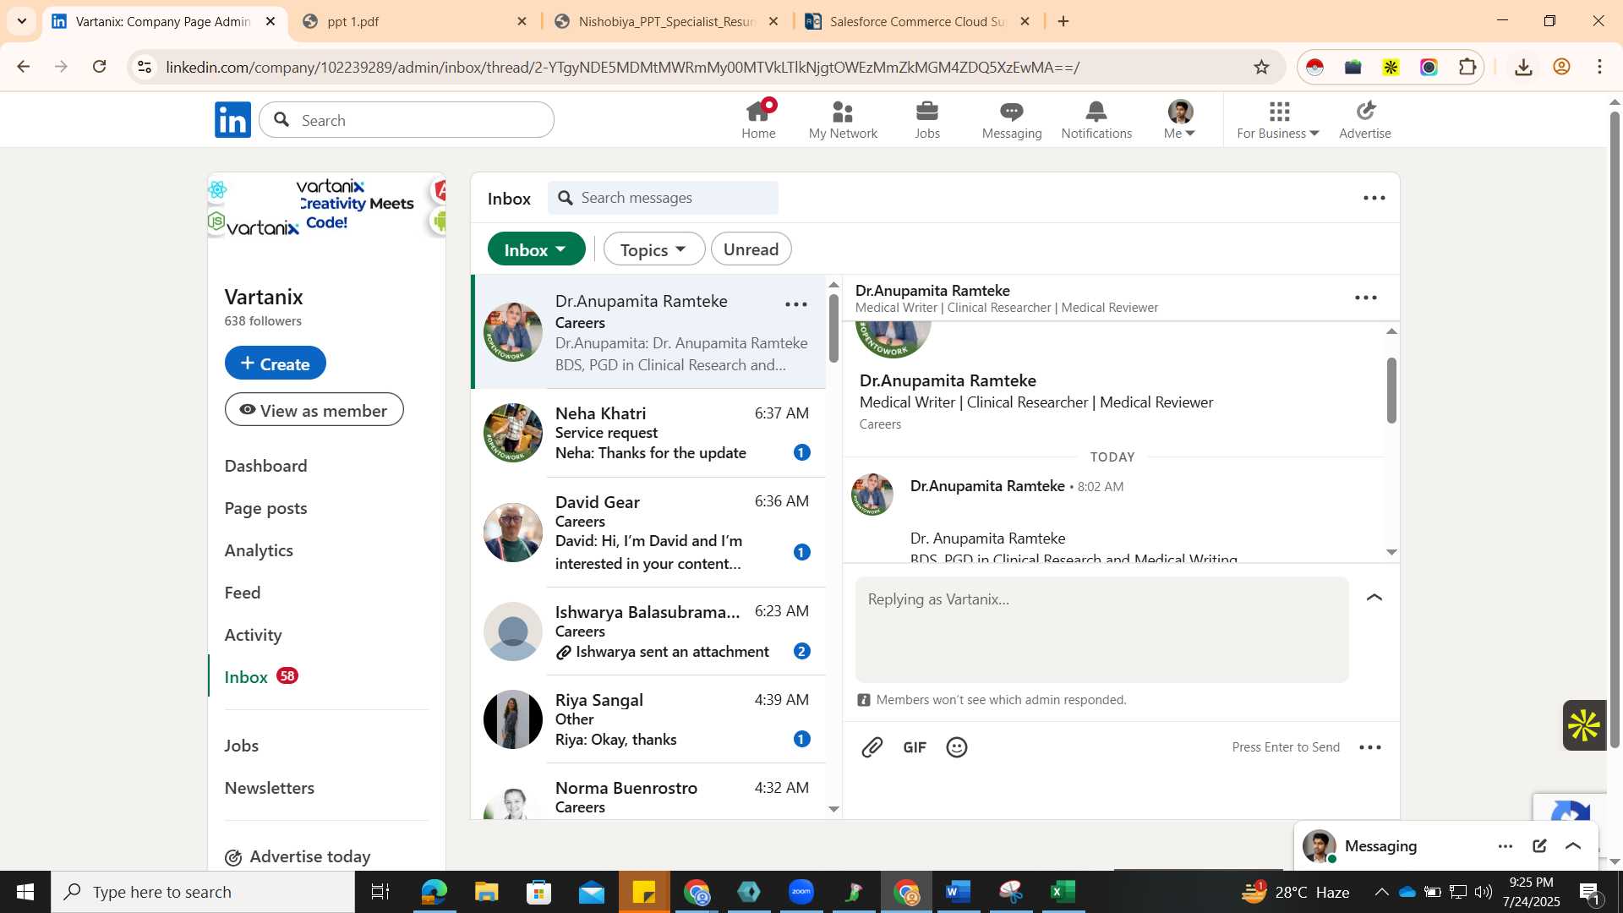Screen dimensions: 1623x913
Task: Open new browser tab plus button
Action: click(x=1063, y=21)
